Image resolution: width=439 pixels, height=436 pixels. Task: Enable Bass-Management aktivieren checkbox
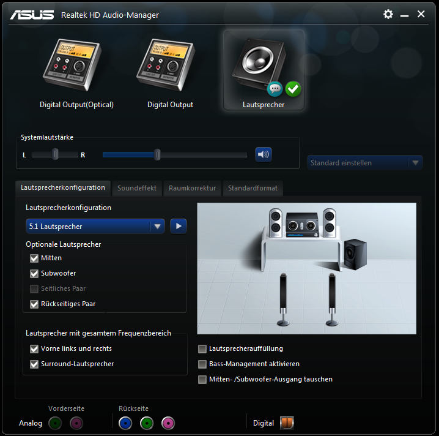pyautogui.click(x=202, y=364)
